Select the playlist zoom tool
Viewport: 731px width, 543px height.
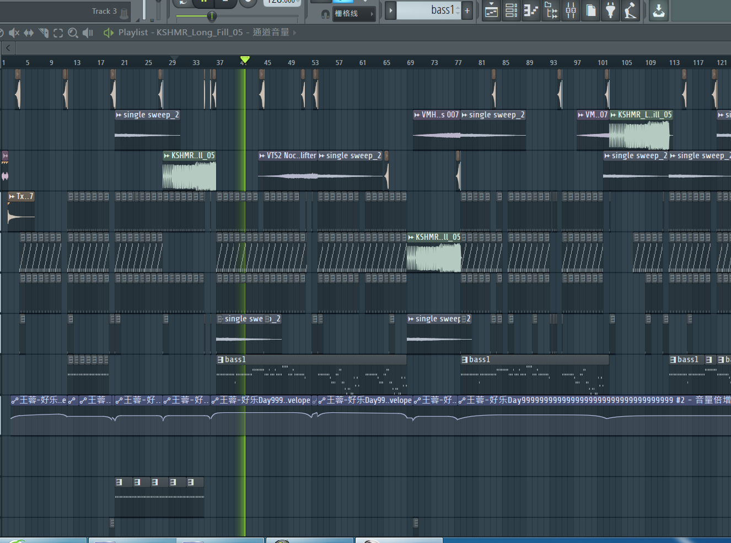73,33
